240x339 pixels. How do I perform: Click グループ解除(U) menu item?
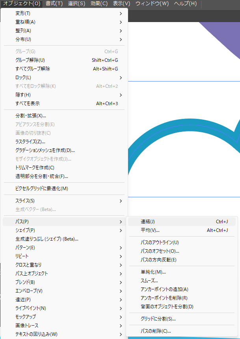click(30, 60)
